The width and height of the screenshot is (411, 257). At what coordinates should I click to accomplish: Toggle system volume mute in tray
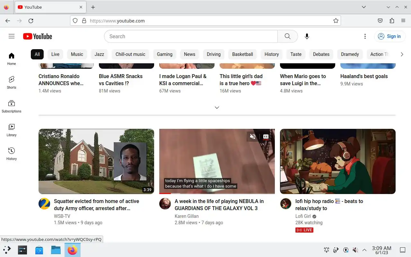tap(355, 250)
